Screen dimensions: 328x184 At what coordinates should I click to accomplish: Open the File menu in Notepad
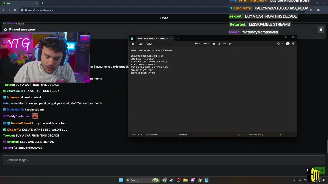(132, 44)
